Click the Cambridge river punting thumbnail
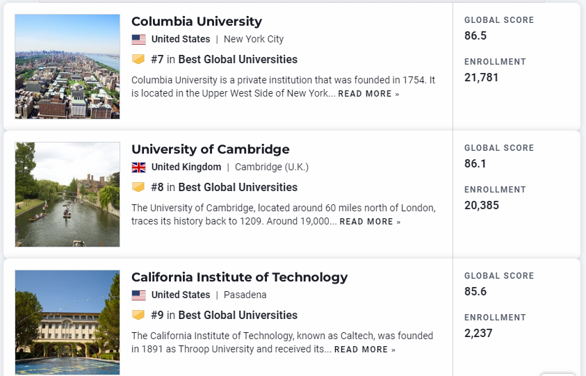Screen dimensions: 586x376 [x=67, y=195]
